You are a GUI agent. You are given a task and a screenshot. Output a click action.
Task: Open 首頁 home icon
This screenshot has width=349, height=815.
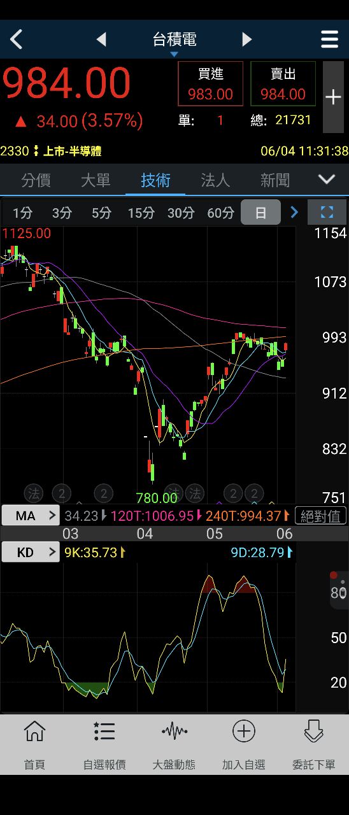coord(34,744)
